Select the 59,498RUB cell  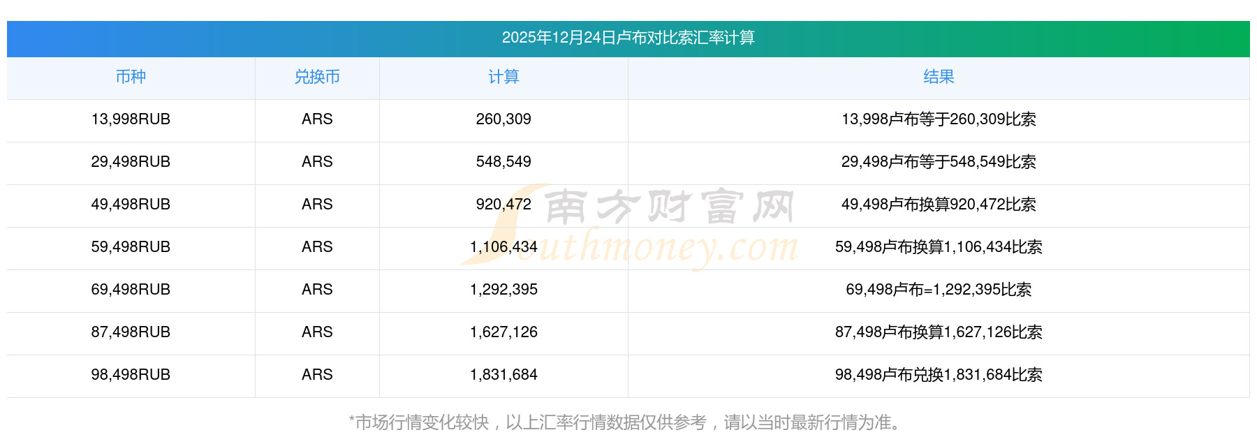(x=131, y=247)
